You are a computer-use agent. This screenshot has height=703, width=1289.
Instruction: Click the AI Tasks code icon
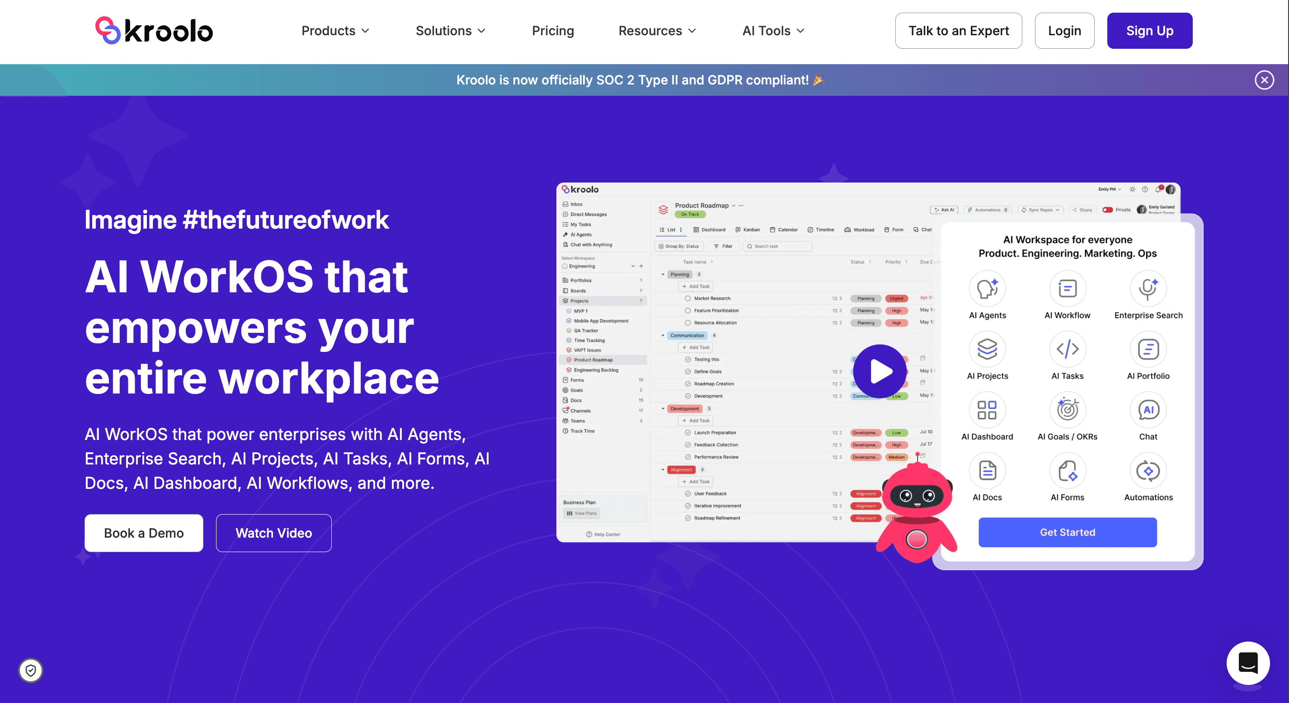pyautogui.click(x=1068, y=349)
